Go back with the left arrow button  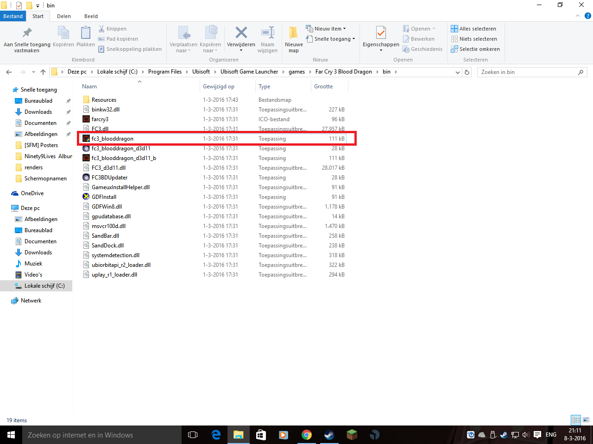pos(9,72)
